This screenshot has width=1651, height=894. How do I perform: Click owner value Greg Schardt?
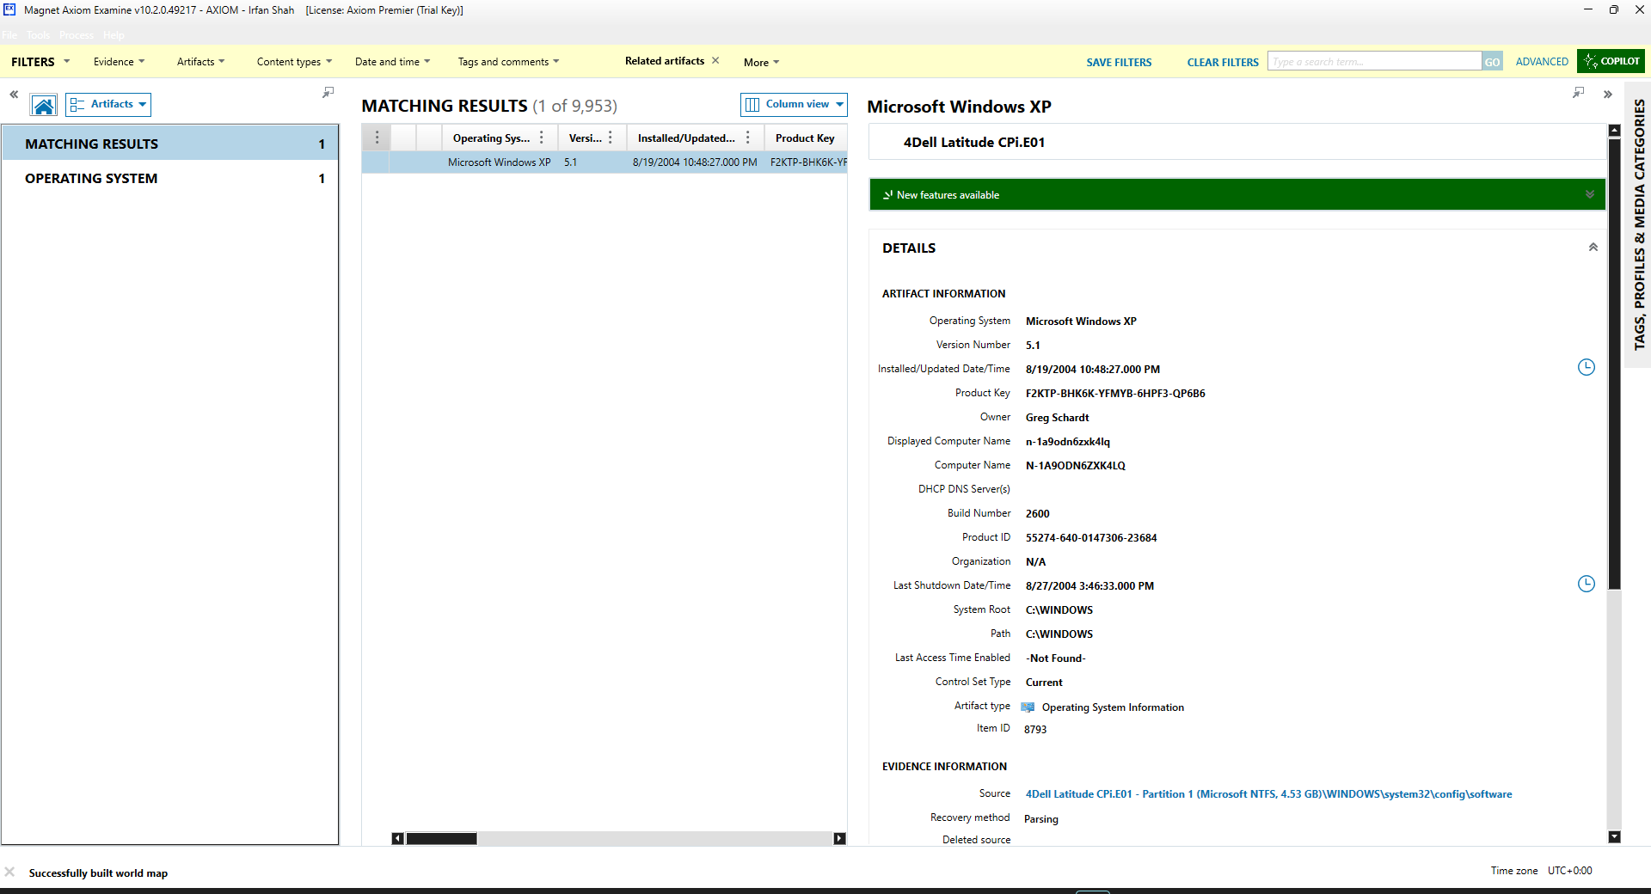point(1057,418)
